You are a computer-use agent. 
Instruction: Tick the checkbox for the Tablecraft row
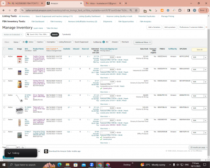coord(4,108)
